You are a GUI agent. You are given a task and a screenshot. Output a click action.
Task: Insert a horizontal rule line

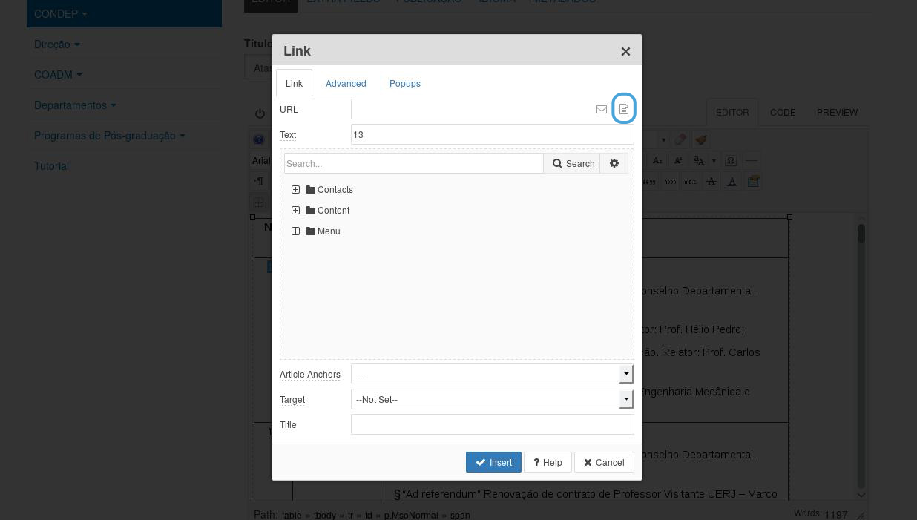pyautogui.click(x=752, y=160)
